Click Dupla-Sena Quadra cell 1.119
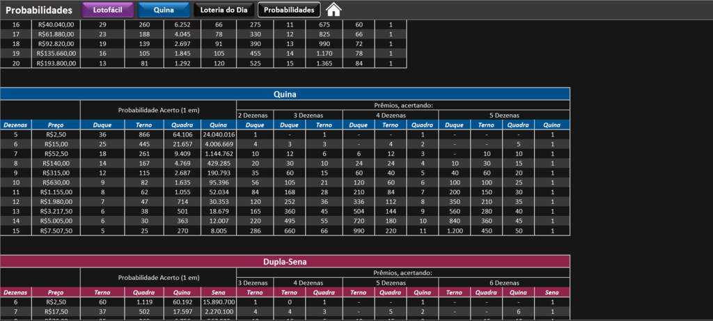 [x=144, y=302]
